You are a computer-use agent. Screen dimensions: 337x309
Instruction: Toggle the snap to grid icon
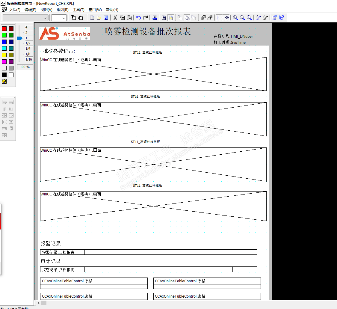click(x=226, y=18)
